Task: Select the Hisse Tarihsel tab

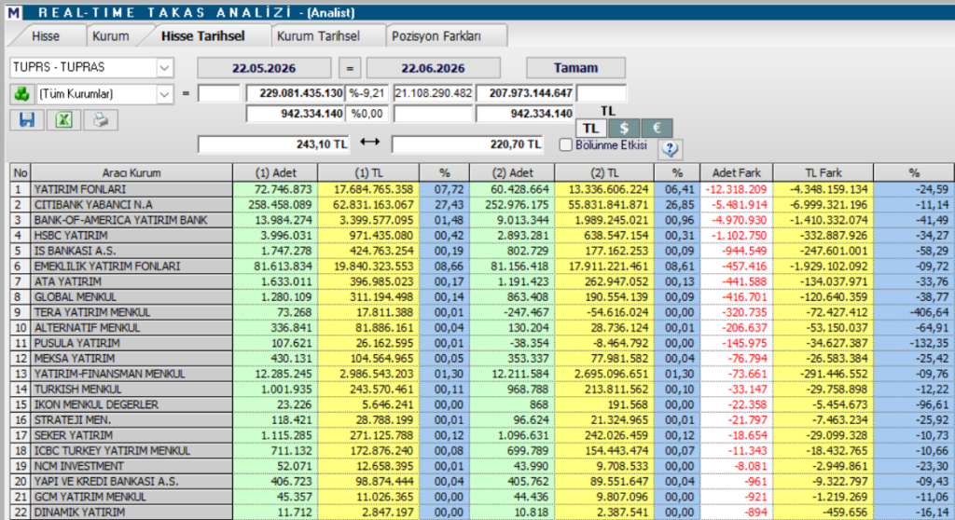Action: pyautogui.click(x=202, y=36)
